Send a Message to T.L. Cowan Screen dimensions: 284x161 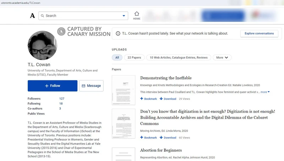click(x=91, y=86)
